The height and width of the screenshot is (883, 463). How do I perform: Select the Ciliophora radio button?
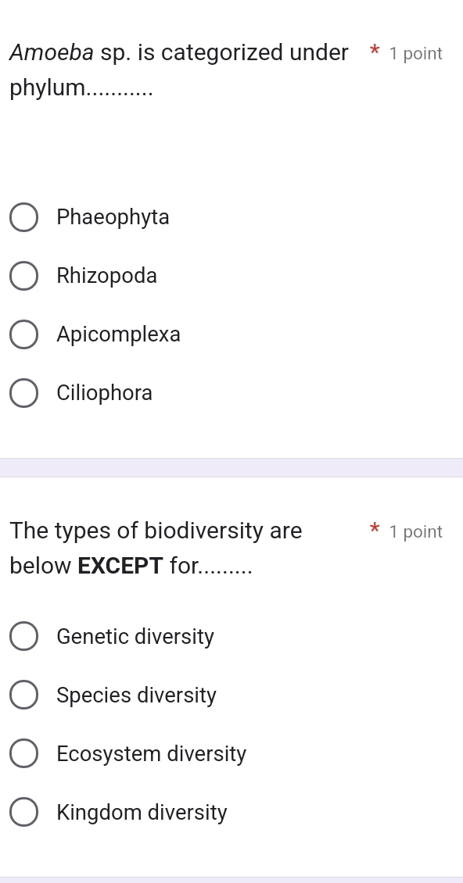click(23, 393)
